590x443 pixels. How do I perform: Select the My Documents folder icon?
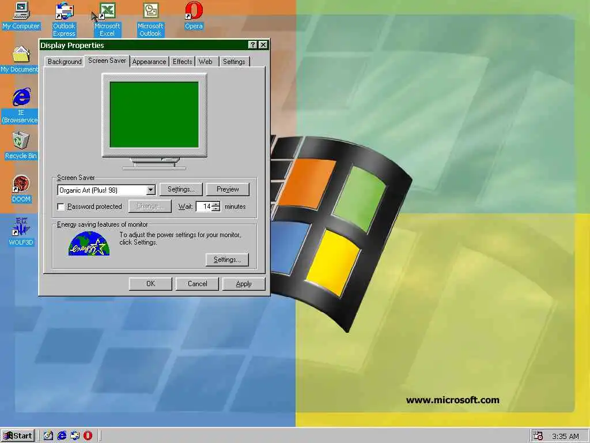20,59
